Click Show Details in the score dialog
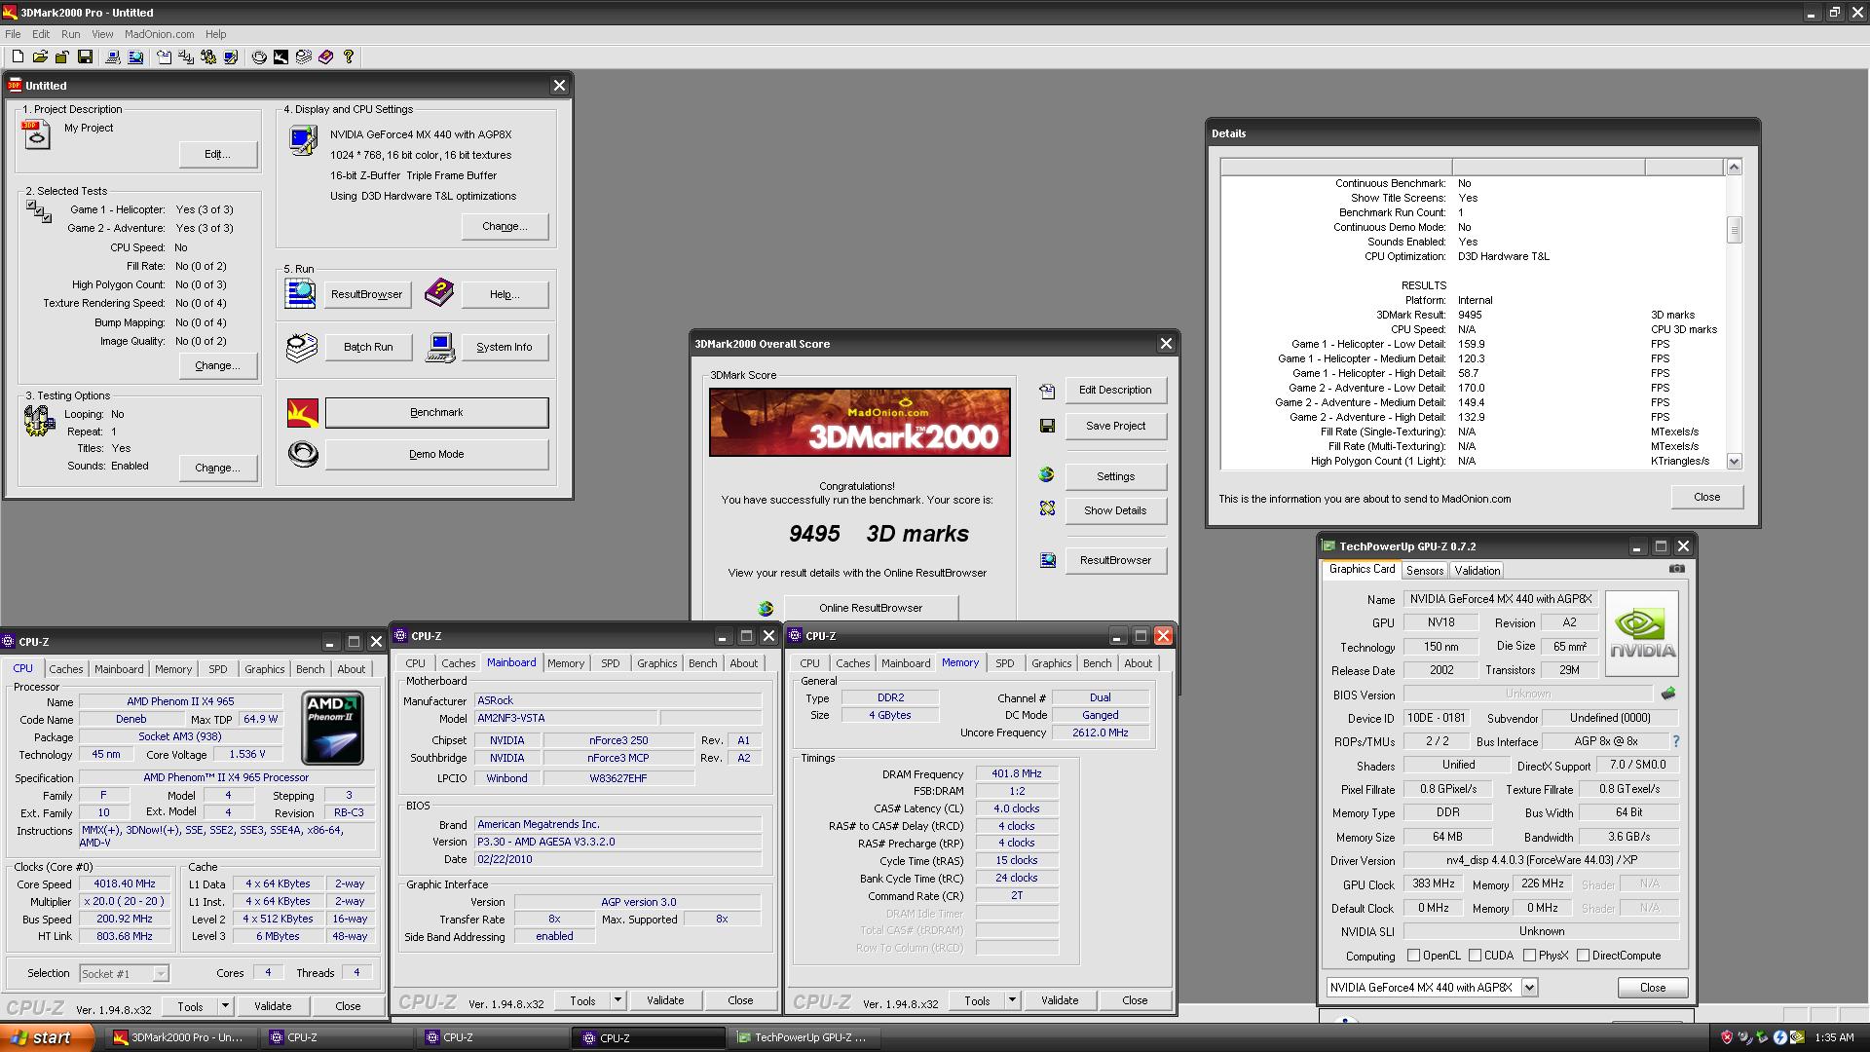Viewport: 1870px width, 1052px height. tap(1115, 510)
